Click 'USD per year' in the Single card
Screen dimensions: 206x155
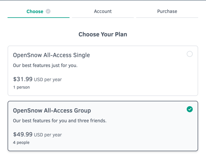pyautogui.click(x=48, y=80)
